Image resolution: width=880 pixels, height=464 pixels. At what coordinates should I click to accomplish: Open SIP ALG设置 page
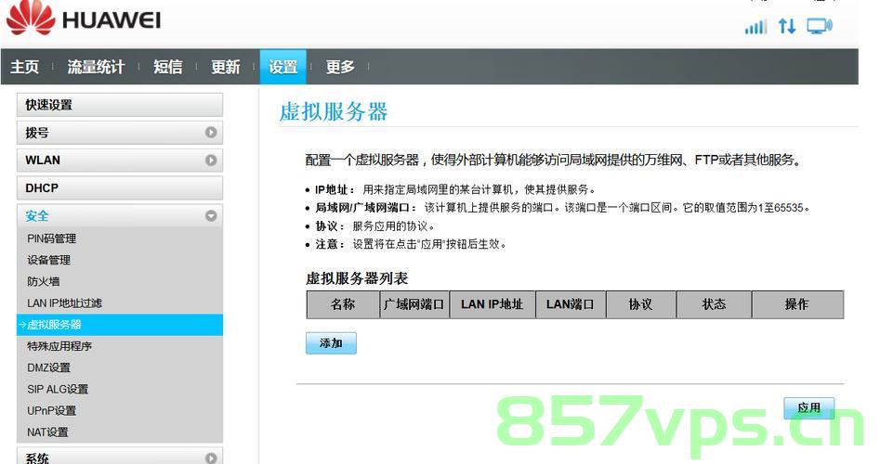(x=58, y=389)
